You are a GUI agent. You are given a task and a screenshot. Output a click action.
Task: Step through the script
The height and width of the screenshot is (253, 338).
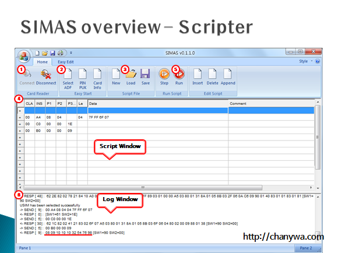click(x=164, y=77)
